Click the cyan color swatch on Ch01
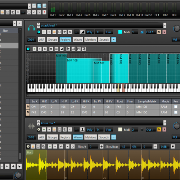 coord(120,32)
